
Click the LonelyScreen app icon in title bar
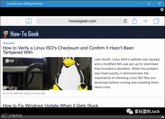[4, 4]
